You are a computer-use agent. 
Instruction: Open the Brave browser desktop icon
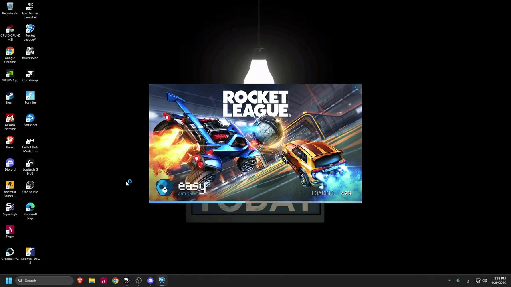(10, 143)
